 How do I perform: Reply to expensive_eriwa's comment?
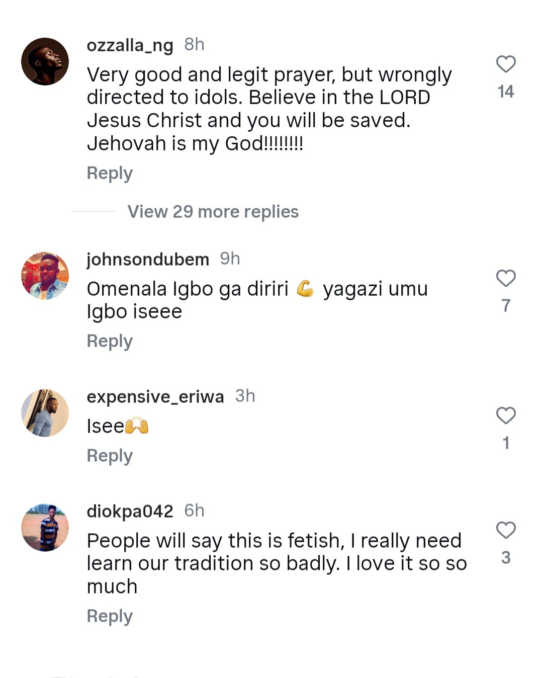click(110, 456)
